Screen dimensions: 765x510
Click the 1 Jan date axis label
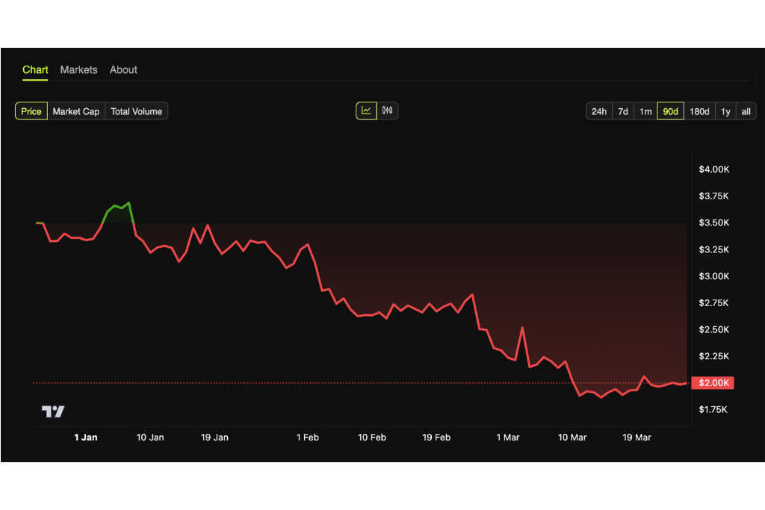click(x=86, y=438)
